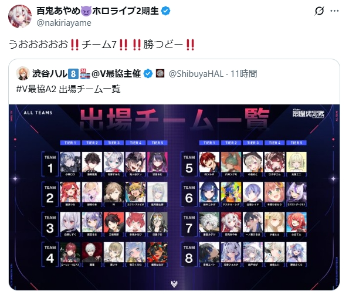This screenshot has width=349, height=295.
Task: Open the 百鬼あやめ display name link
Action: (97, 11)
